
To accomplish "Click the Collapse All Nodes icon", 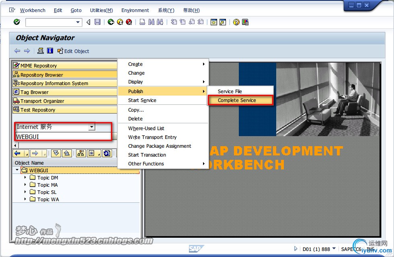I will (x=67, y=153).
